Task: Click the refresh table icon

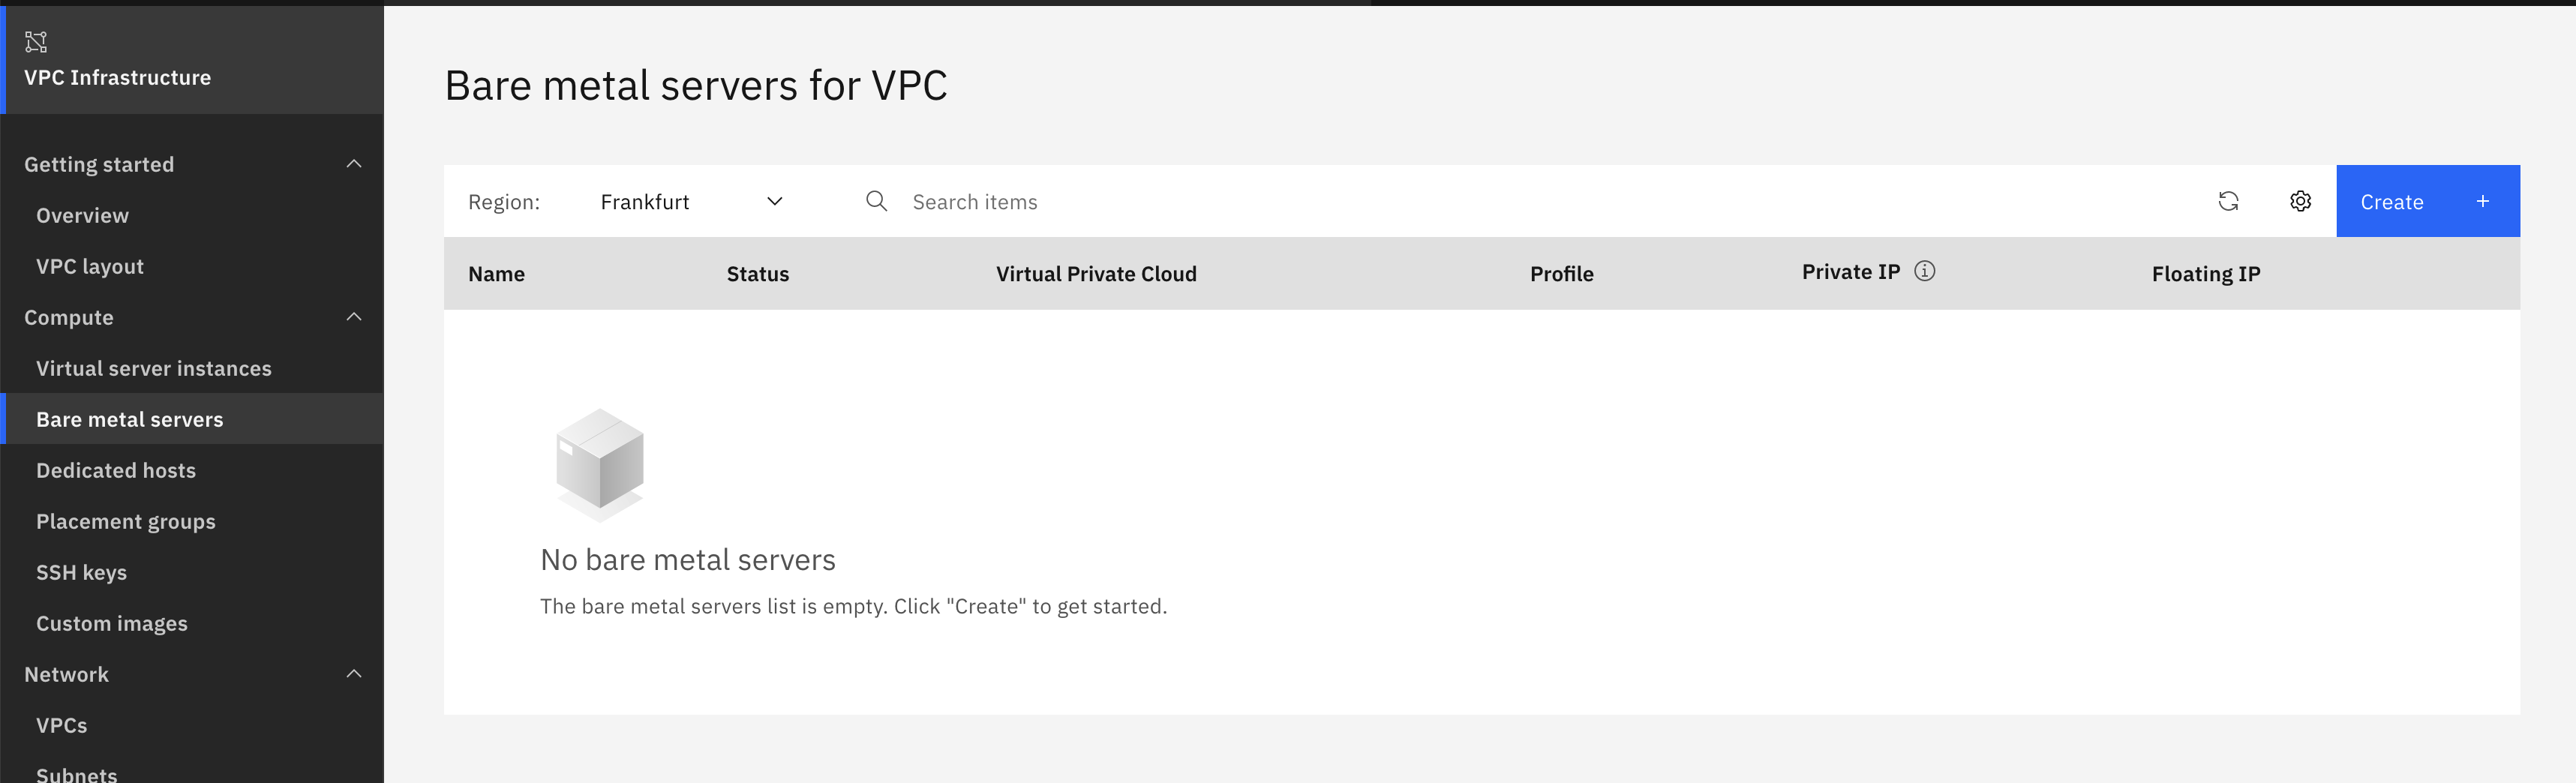Action: pyautogui.click(x=2228, y=201)
